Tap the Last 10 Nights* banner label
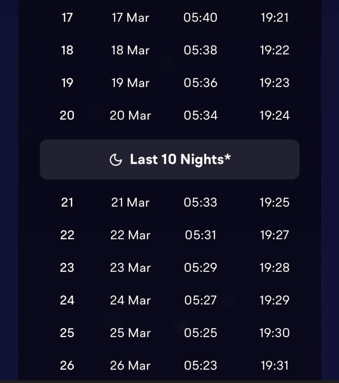The width and height of the screenshot is (339, 383). pyautogui.click(x=180, y=160)
